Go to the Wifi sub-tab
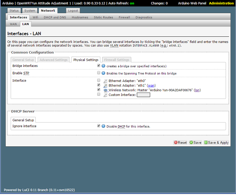Viewport: 236px width, 196px height. (35, 17)
